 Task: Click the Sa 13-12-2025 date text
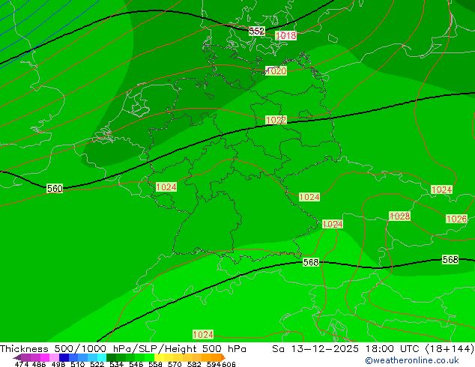(x=315, y=349)
